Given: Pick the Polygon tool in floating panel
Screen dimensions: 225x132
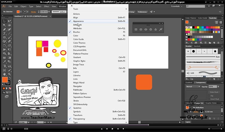Looking at the screenshot, I should point(151,30).
